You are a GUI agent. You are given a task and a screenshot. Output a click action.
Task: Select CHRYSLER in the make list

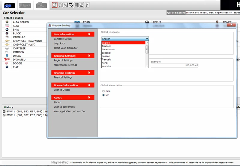point(19,48)
